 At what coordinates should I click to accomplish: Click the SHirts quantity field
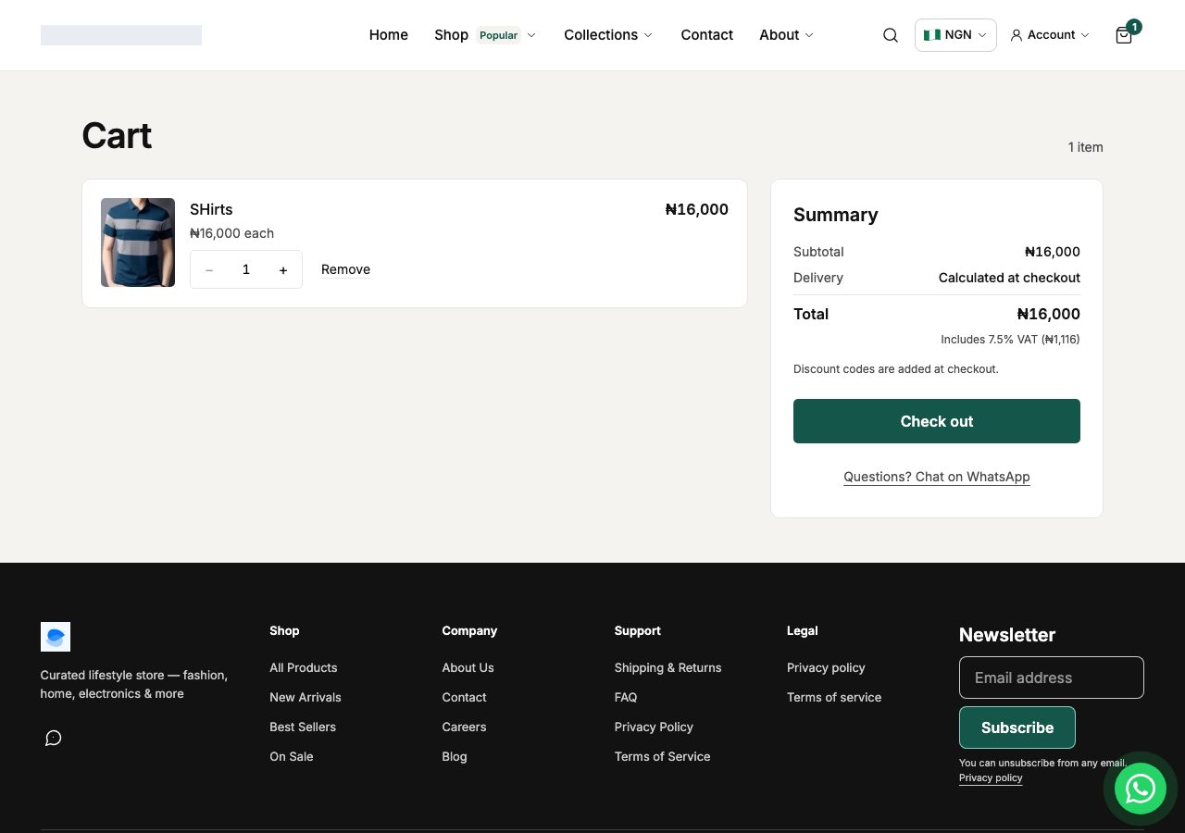pos(246,269)
